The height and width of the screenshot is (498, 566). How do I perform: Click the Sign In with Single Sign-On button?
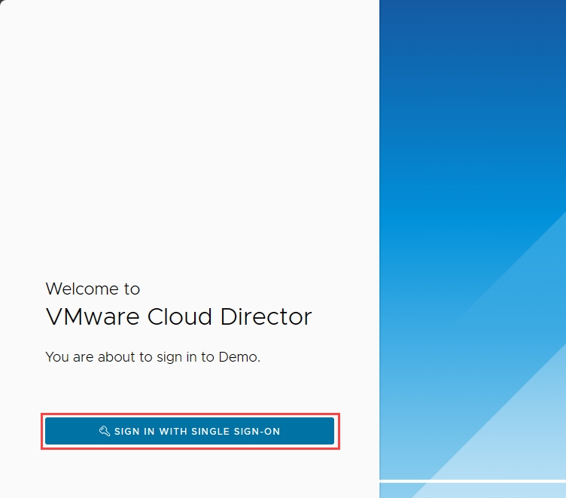[190, 431]
